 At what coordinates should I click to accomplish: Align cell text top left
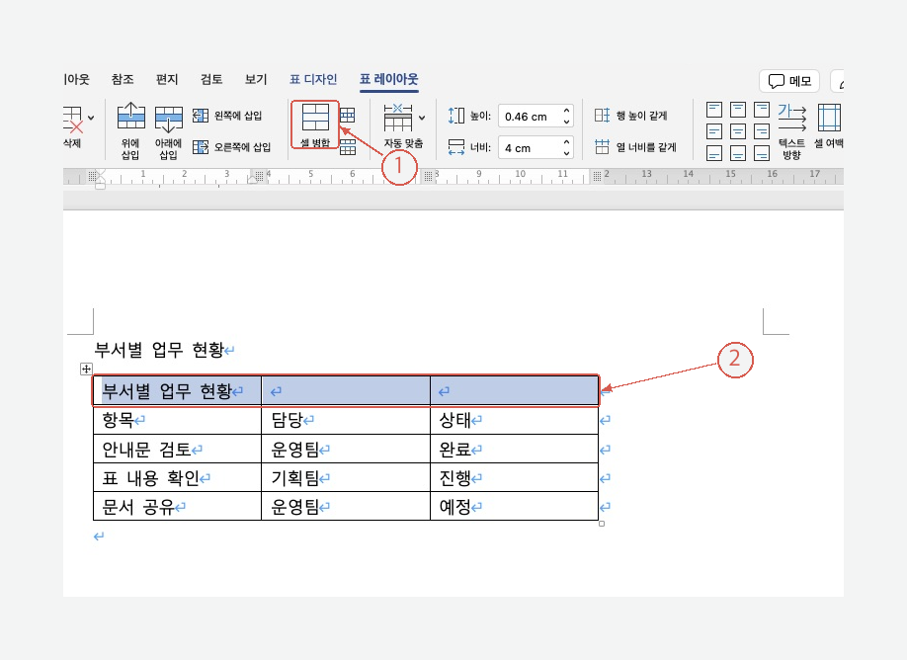[714, 110]
